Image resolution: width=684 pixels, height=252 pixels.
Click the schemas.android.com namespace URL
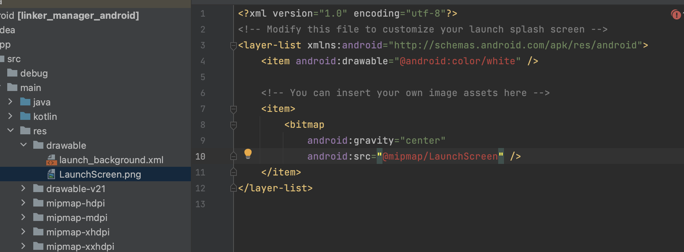(515, 45)
